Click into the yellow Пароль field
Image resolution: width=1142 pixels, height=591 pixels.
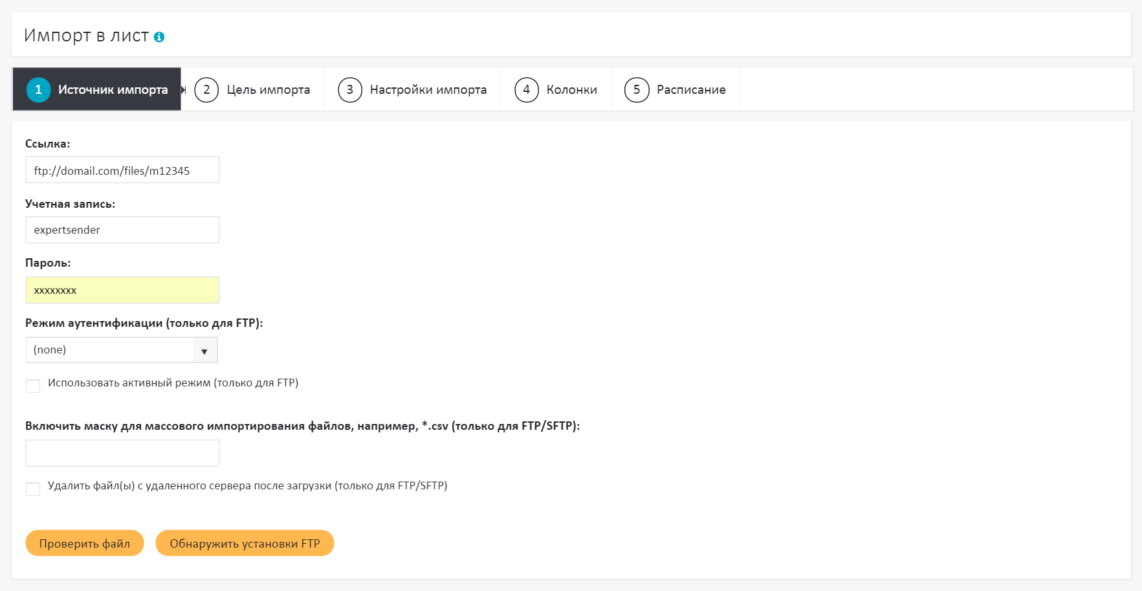tap(122, 290)
